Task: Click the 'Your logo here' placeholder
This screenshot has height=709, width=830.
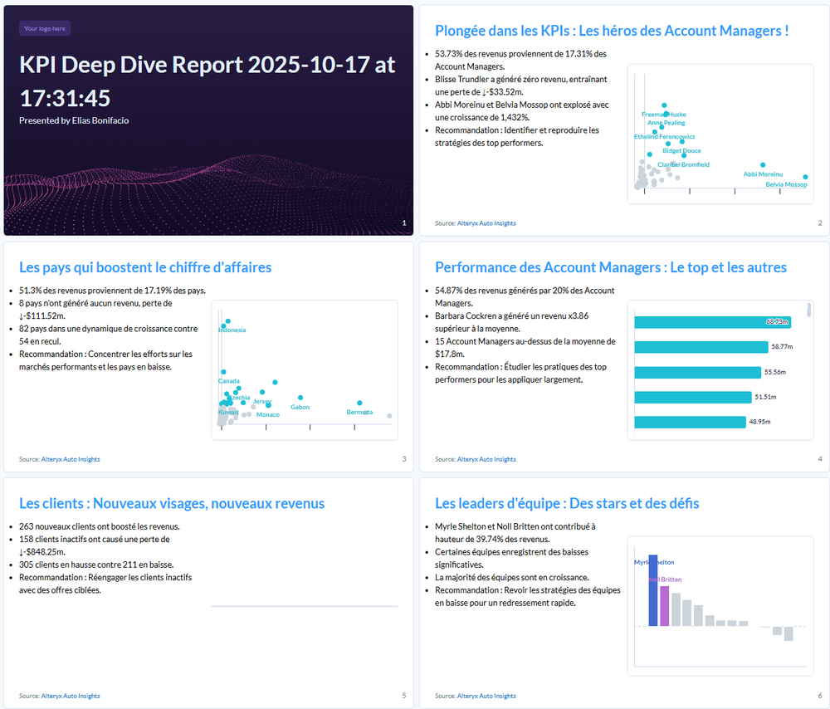Action: (x=45, y=28)
